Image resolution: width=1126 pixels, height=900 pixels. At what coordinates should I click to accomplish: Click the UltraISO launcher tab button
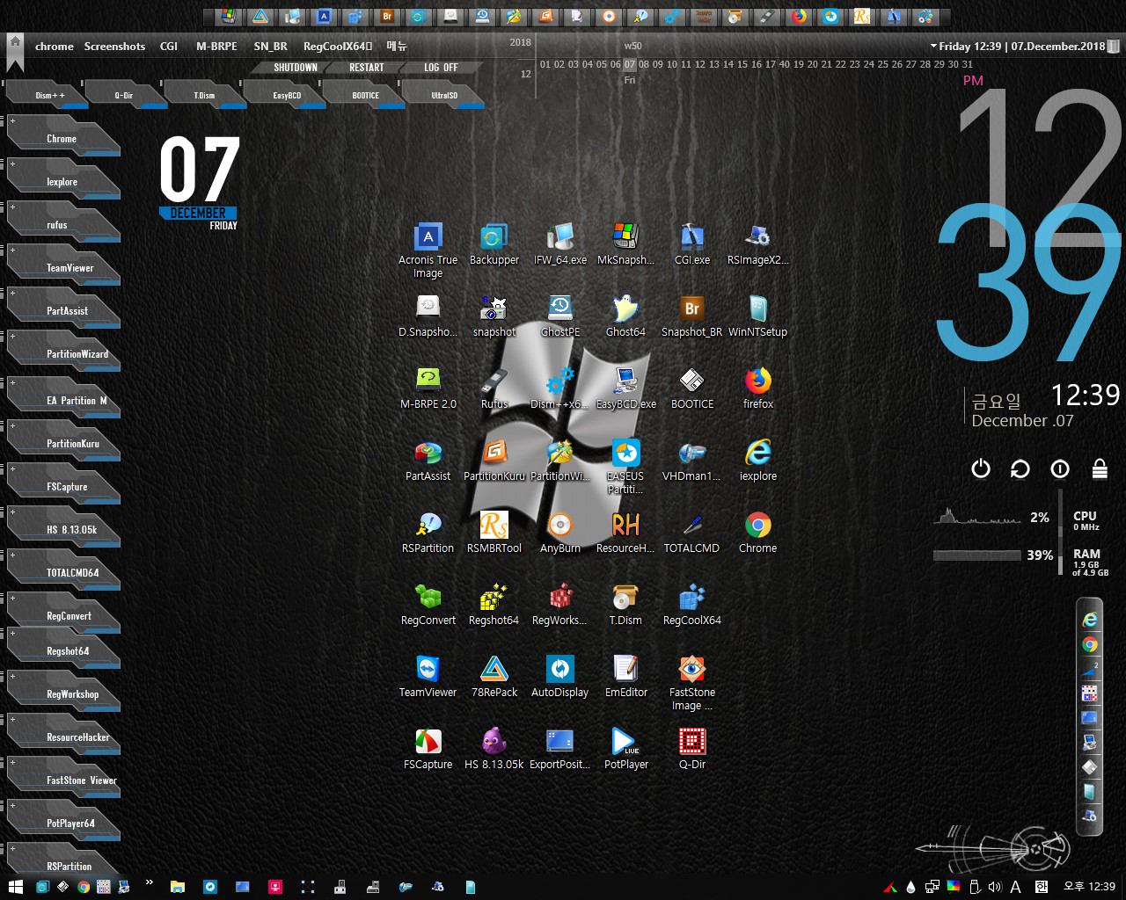(x=444, y=94)
